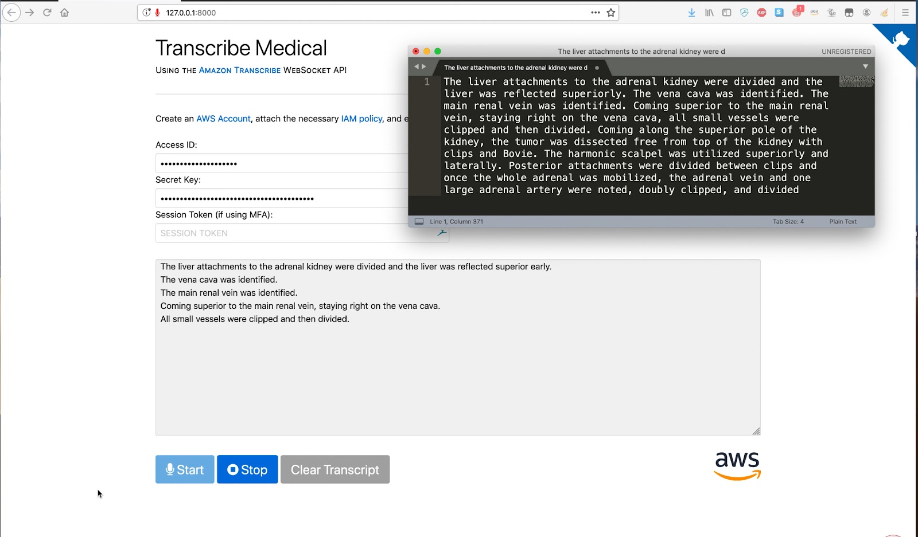This screenshot has width=918, height=537.
Task: Click the Secret Key input field
Action: pos(282,198)
